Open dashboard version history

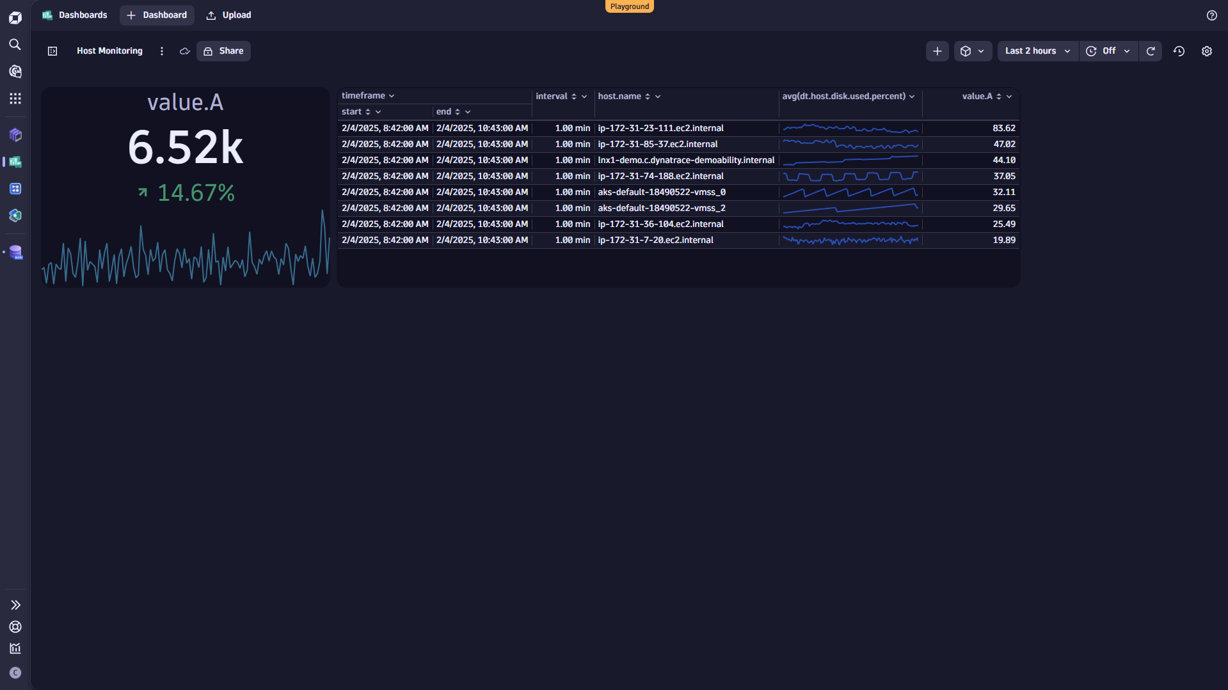tap(1179, 51)
